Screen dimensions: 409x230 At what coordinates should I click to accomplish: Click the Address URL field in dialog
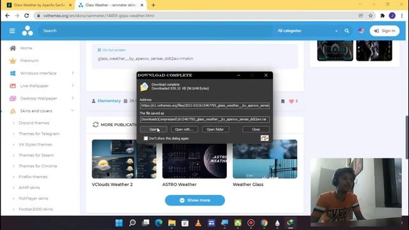point(204,105)
